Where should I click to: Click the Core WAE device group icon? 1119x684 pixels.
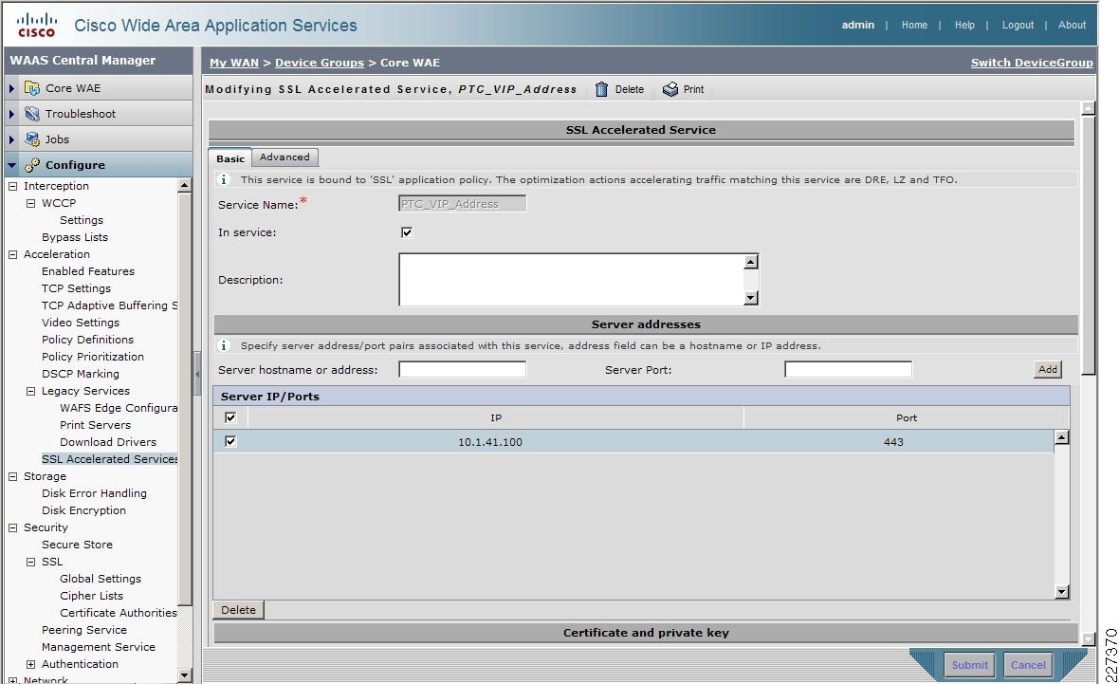point(32,88)
